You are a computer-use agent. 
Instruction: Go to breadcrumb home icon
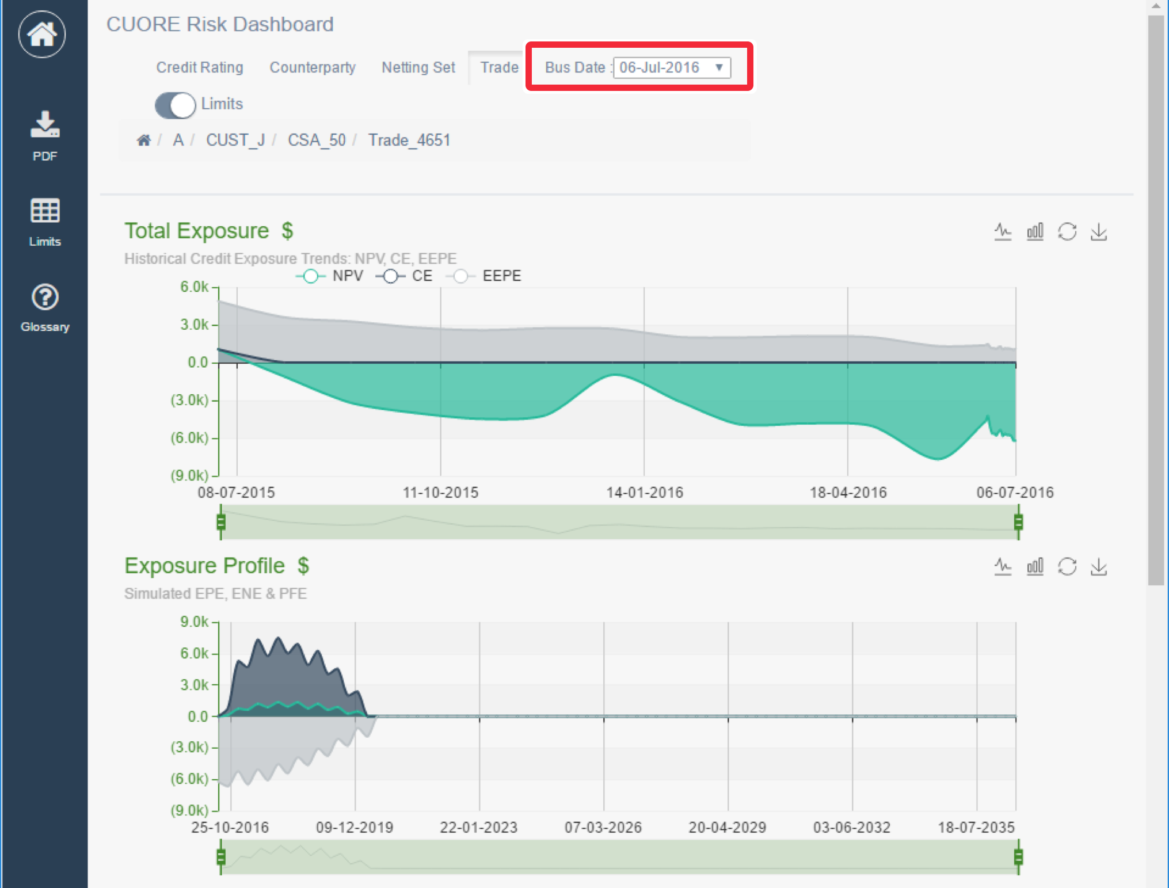(144, 140)
